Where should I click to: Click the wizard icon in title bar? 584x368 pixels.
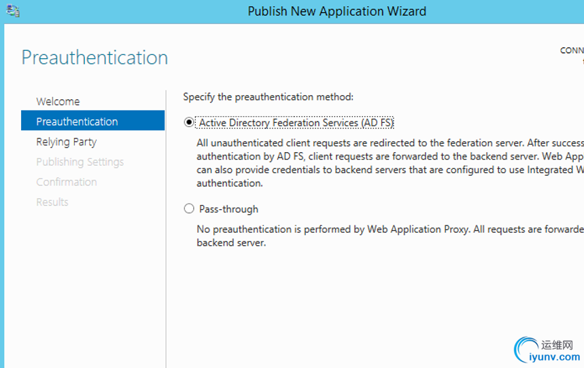click(13, 11)
